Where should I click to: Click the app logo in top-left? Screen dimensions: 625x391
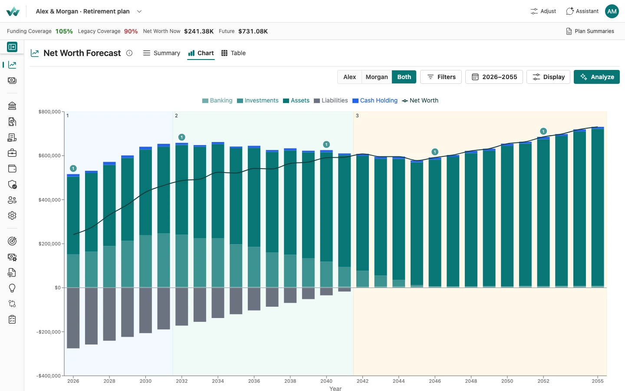pos(13,11)
